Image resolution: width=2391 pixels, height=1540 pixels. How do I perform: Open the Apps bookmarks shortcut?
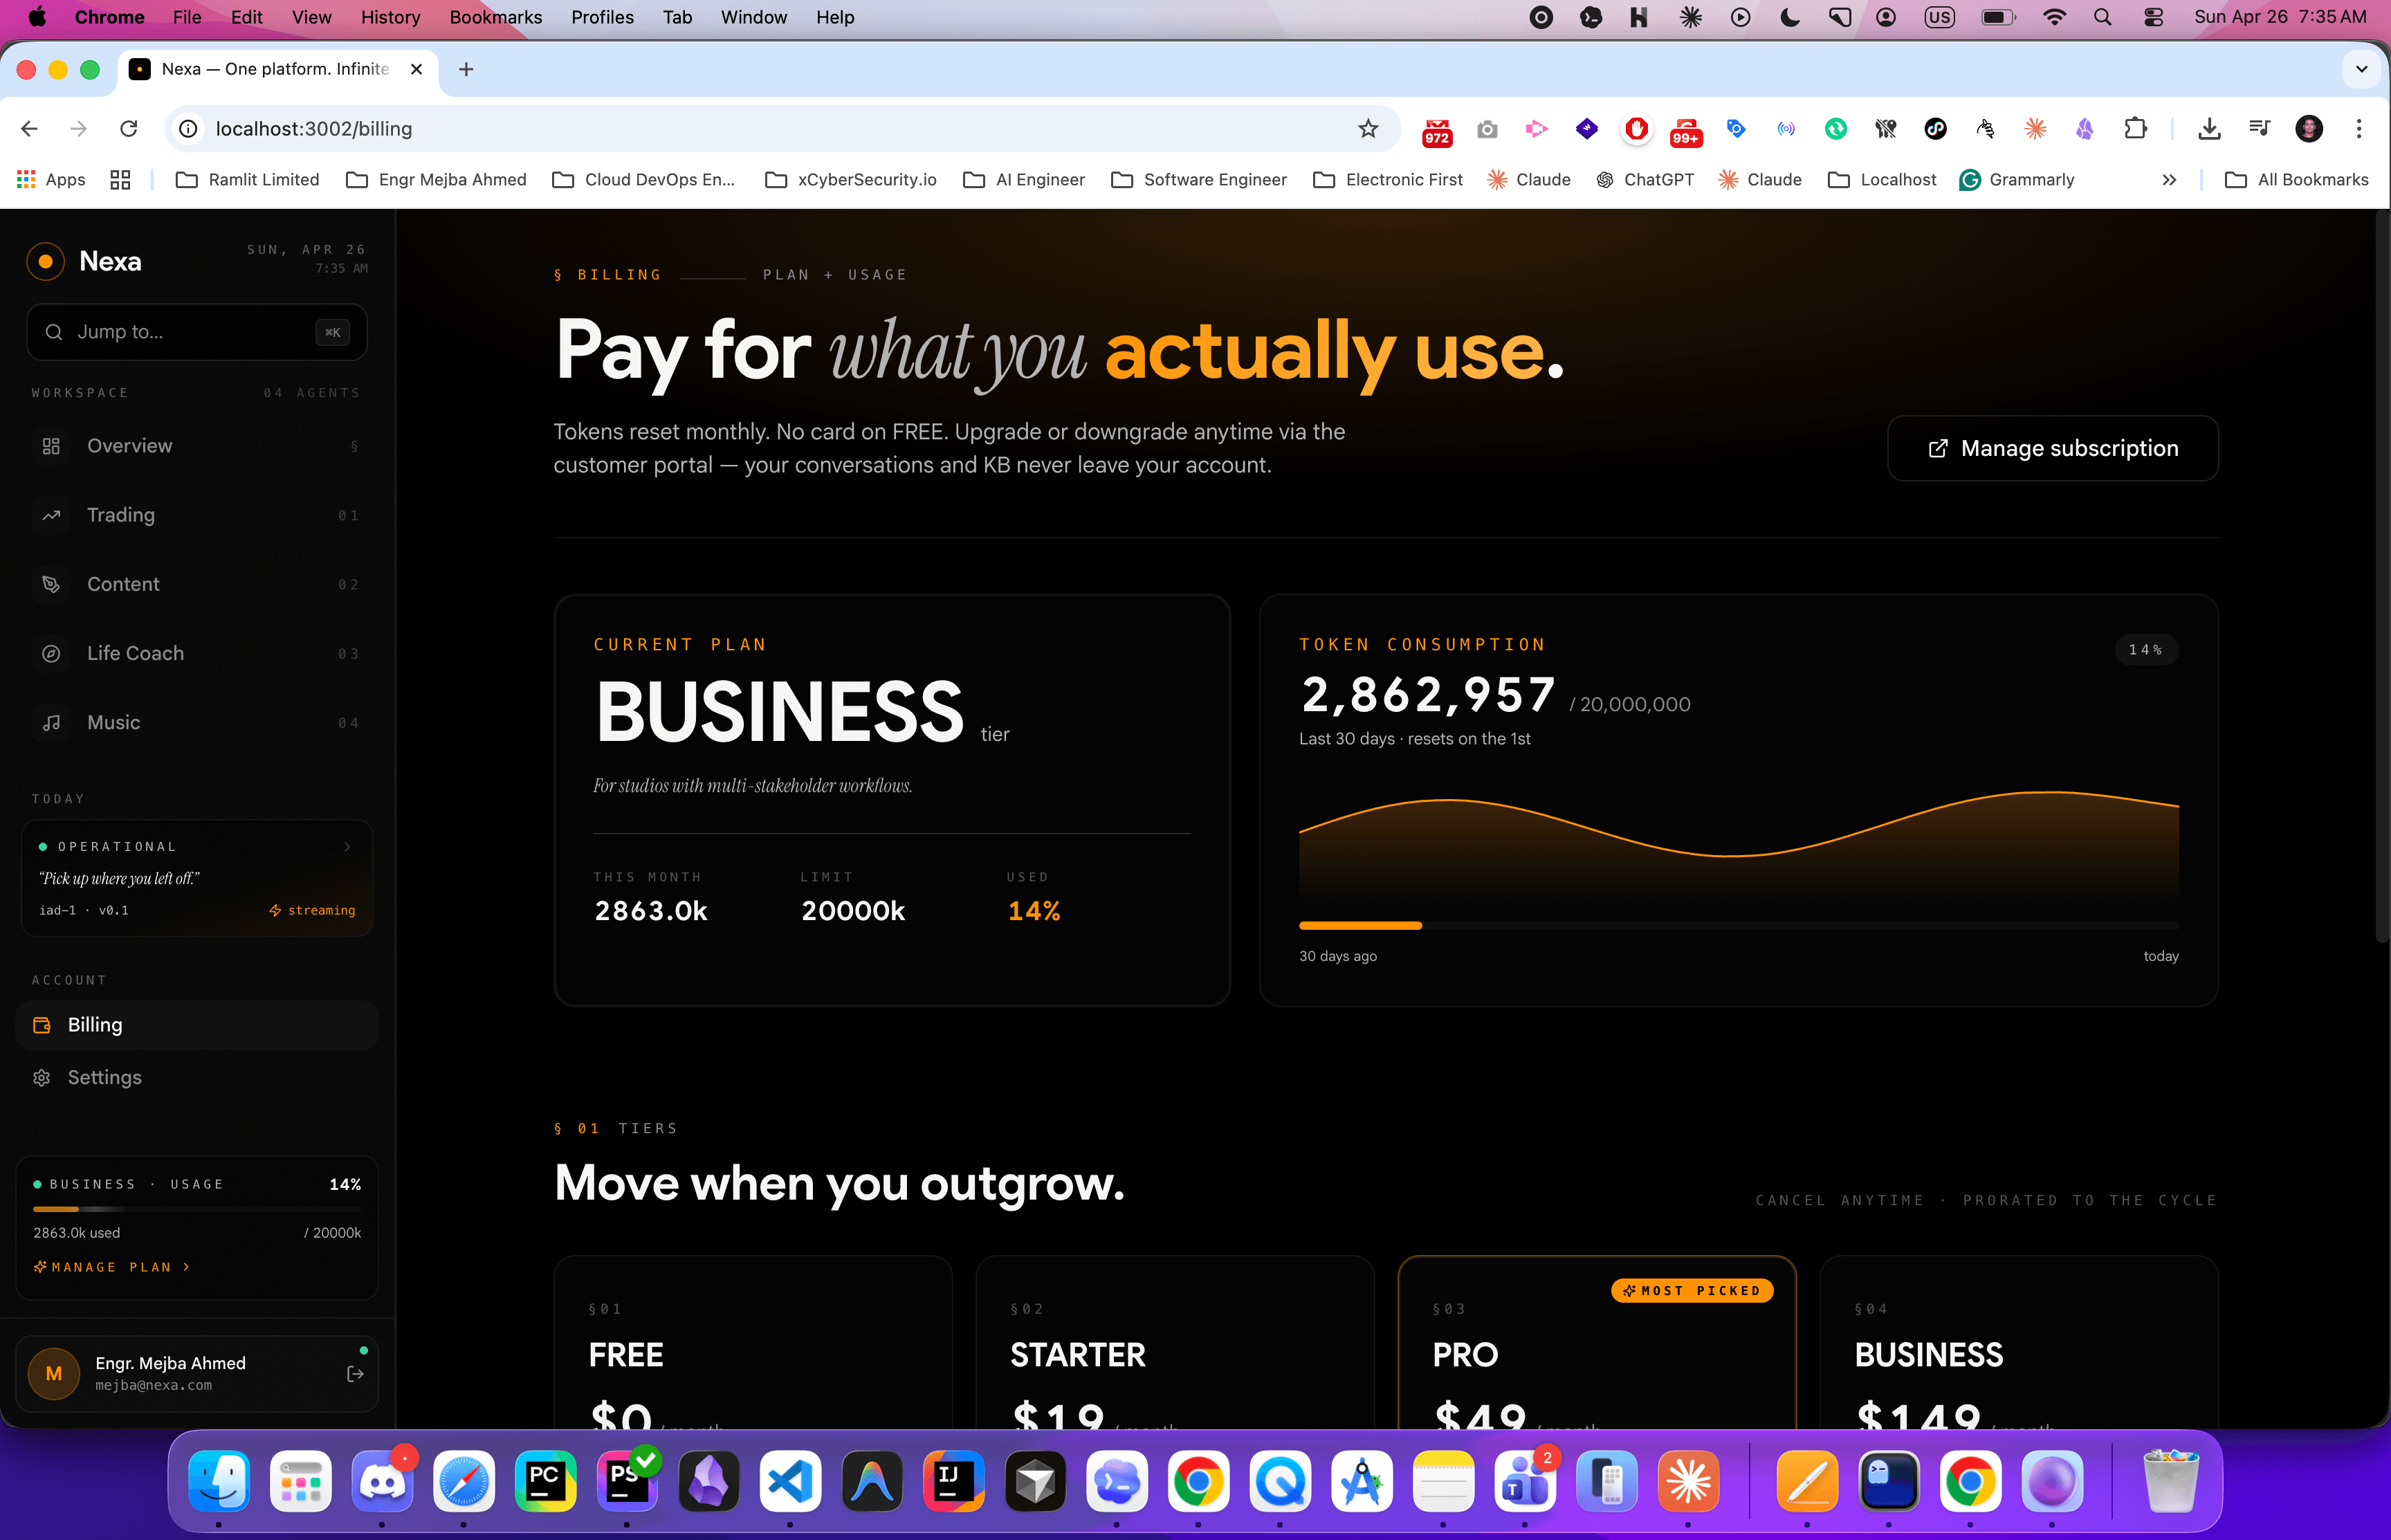point(52,180)
